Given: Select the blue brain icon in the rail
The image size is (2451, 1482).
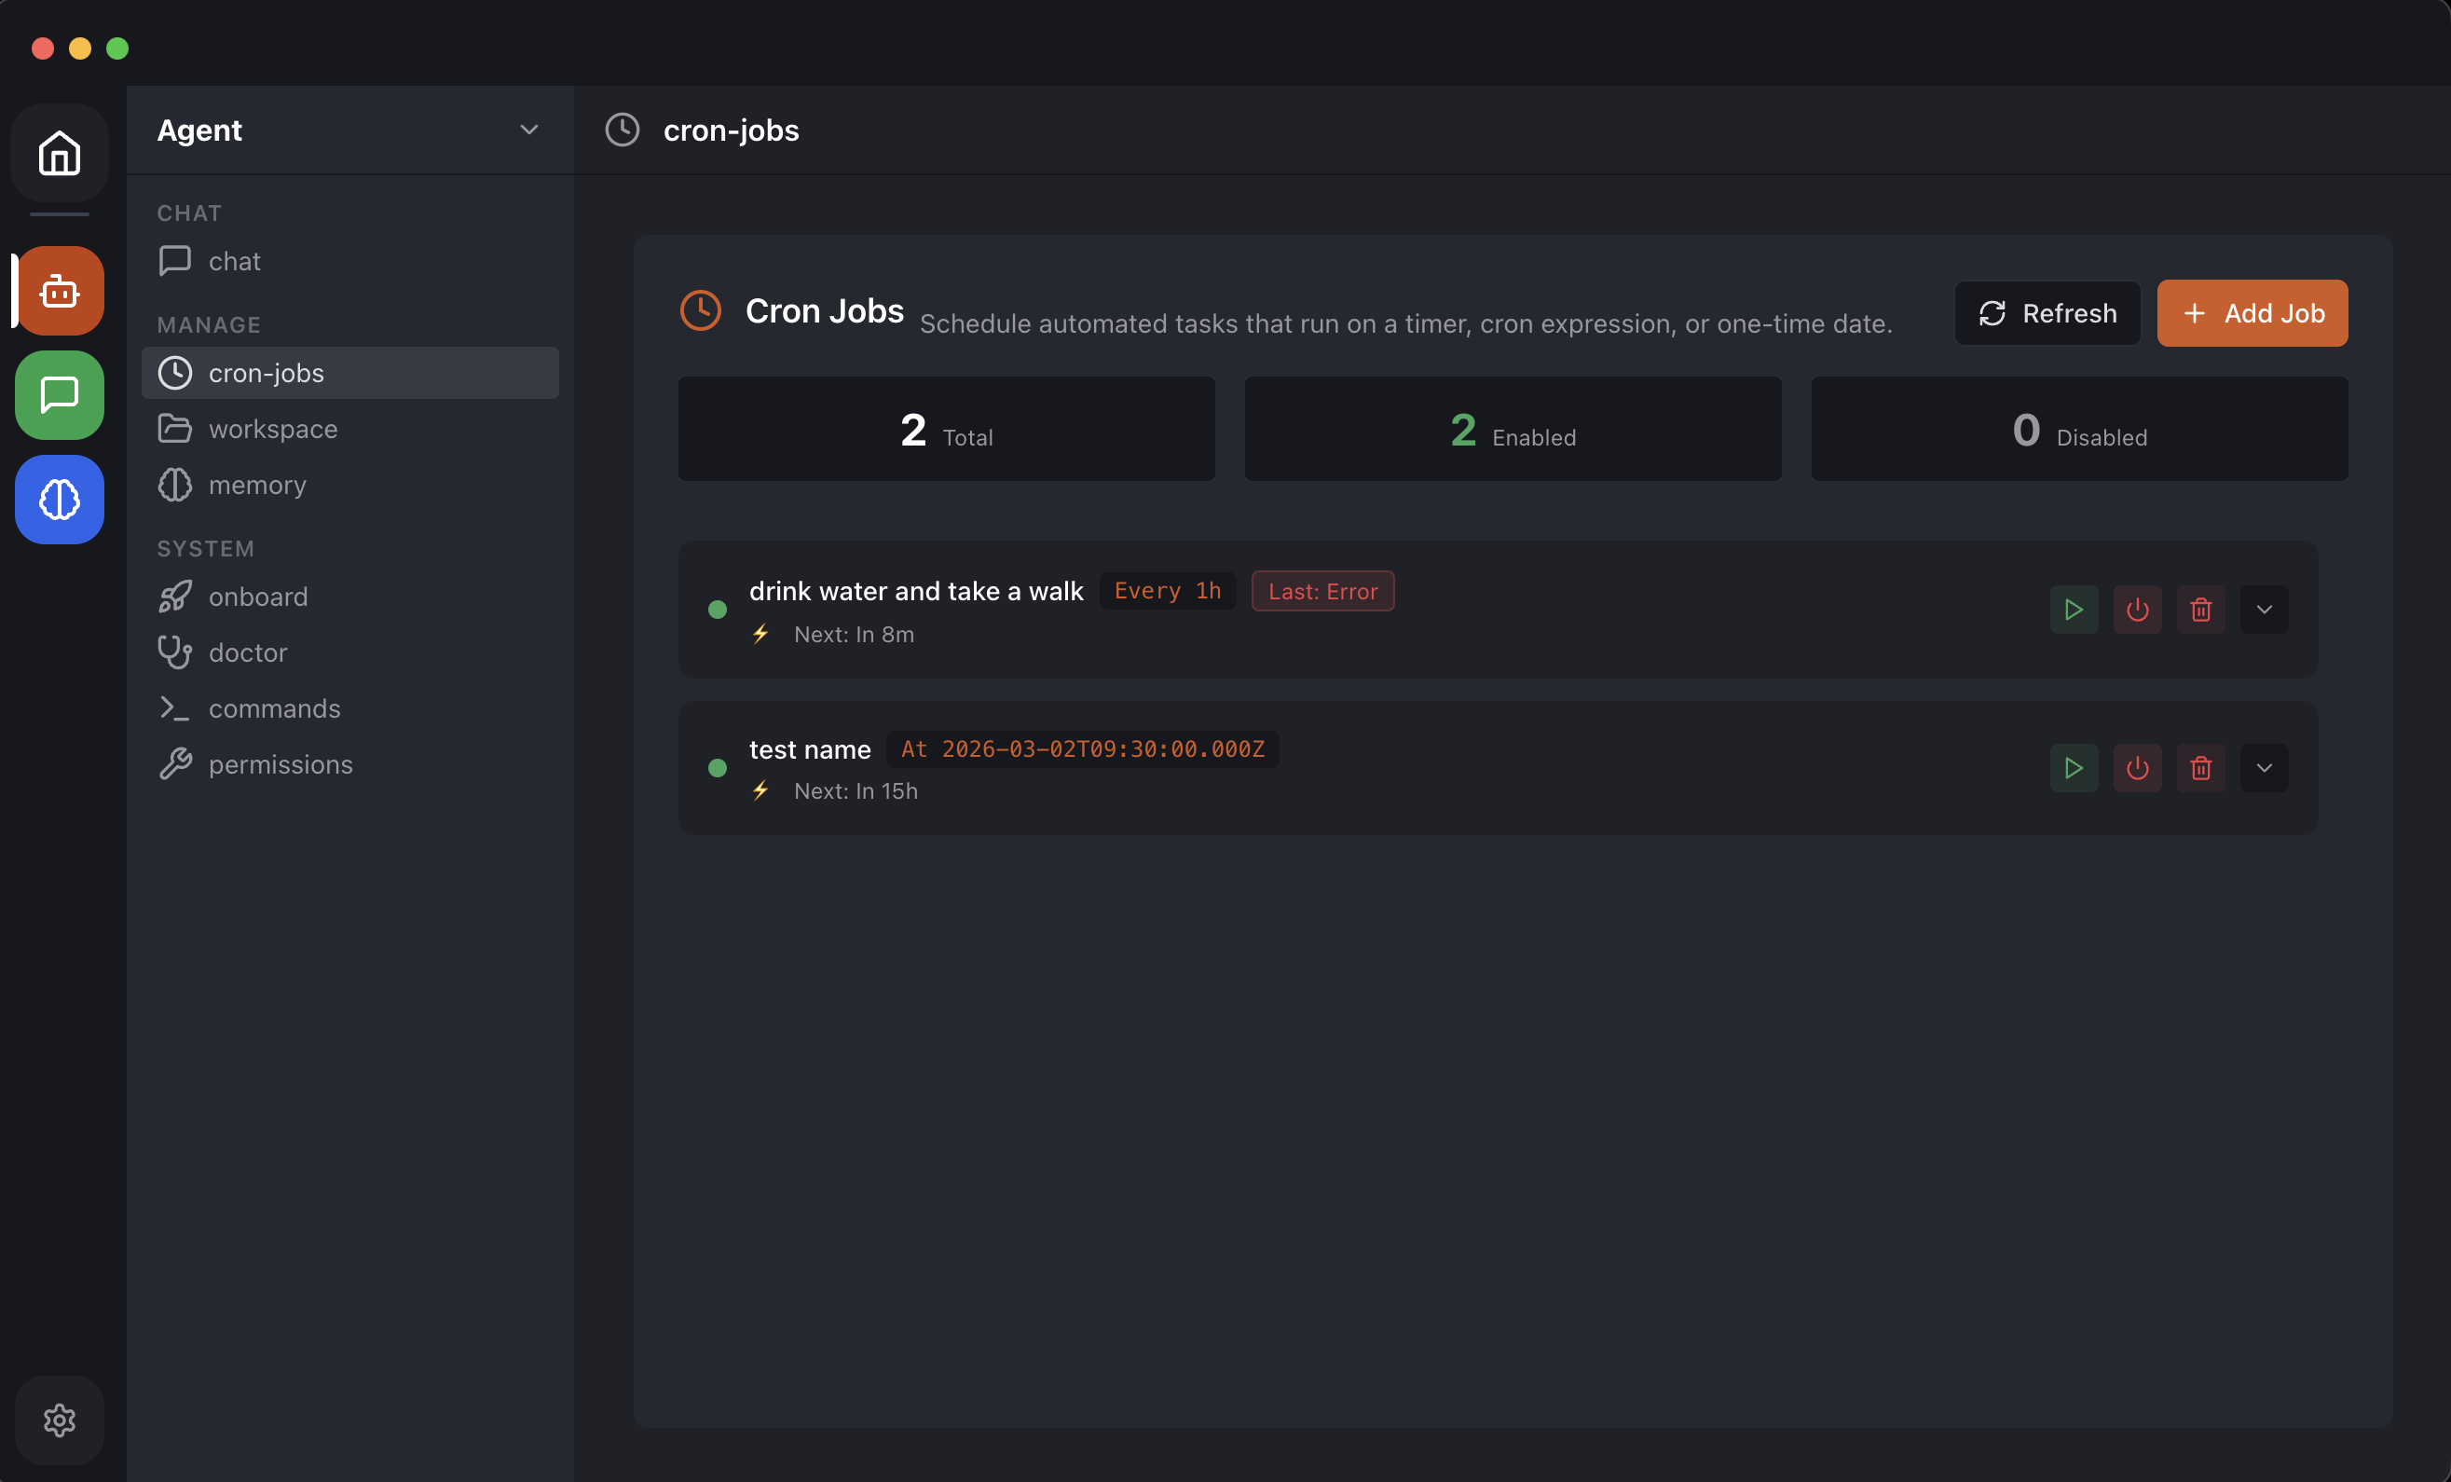Looking at the screenshot, I should [59, 501].
